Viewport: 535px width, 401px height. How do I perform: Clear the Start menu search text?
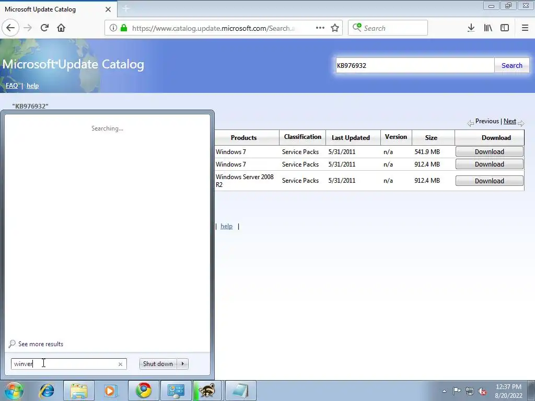(x=121, y=364)
